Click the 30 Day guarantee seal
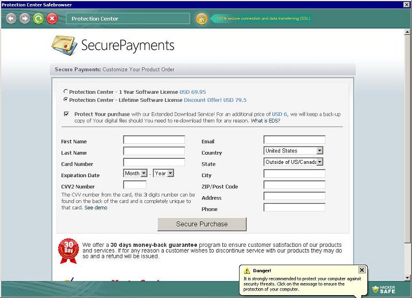412x298 pixels. pos(68,251)
